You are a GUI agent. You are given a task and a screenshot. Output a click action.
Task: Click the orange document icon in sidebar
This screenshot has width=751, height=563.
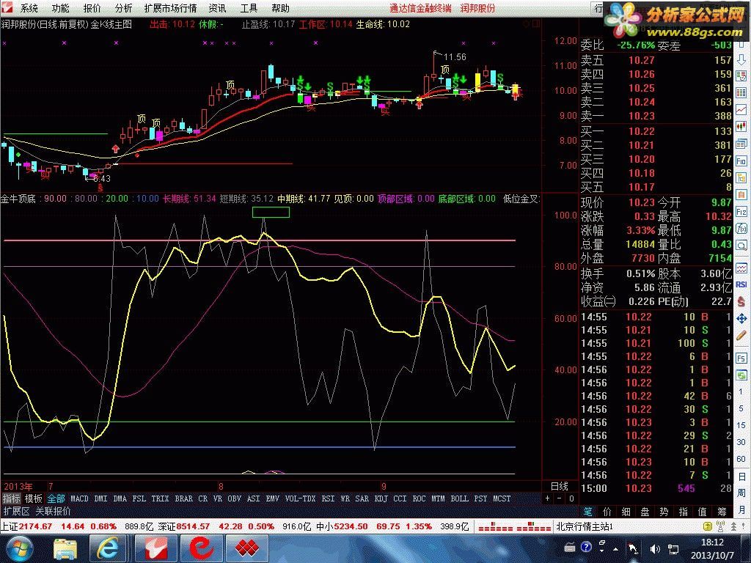point(741,195)
